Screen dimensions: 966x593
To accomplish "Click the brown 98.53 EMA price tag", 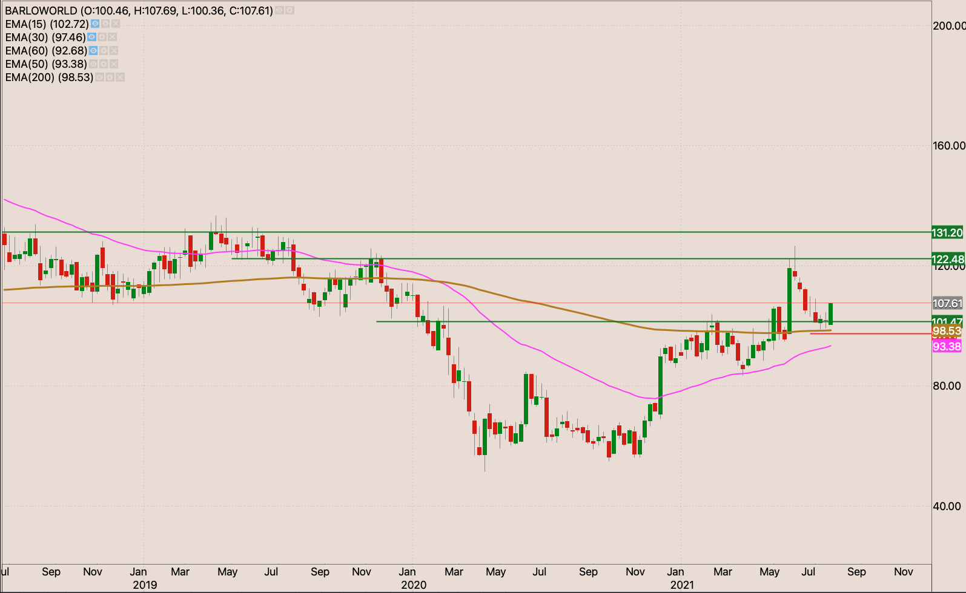I will [947, 331].
